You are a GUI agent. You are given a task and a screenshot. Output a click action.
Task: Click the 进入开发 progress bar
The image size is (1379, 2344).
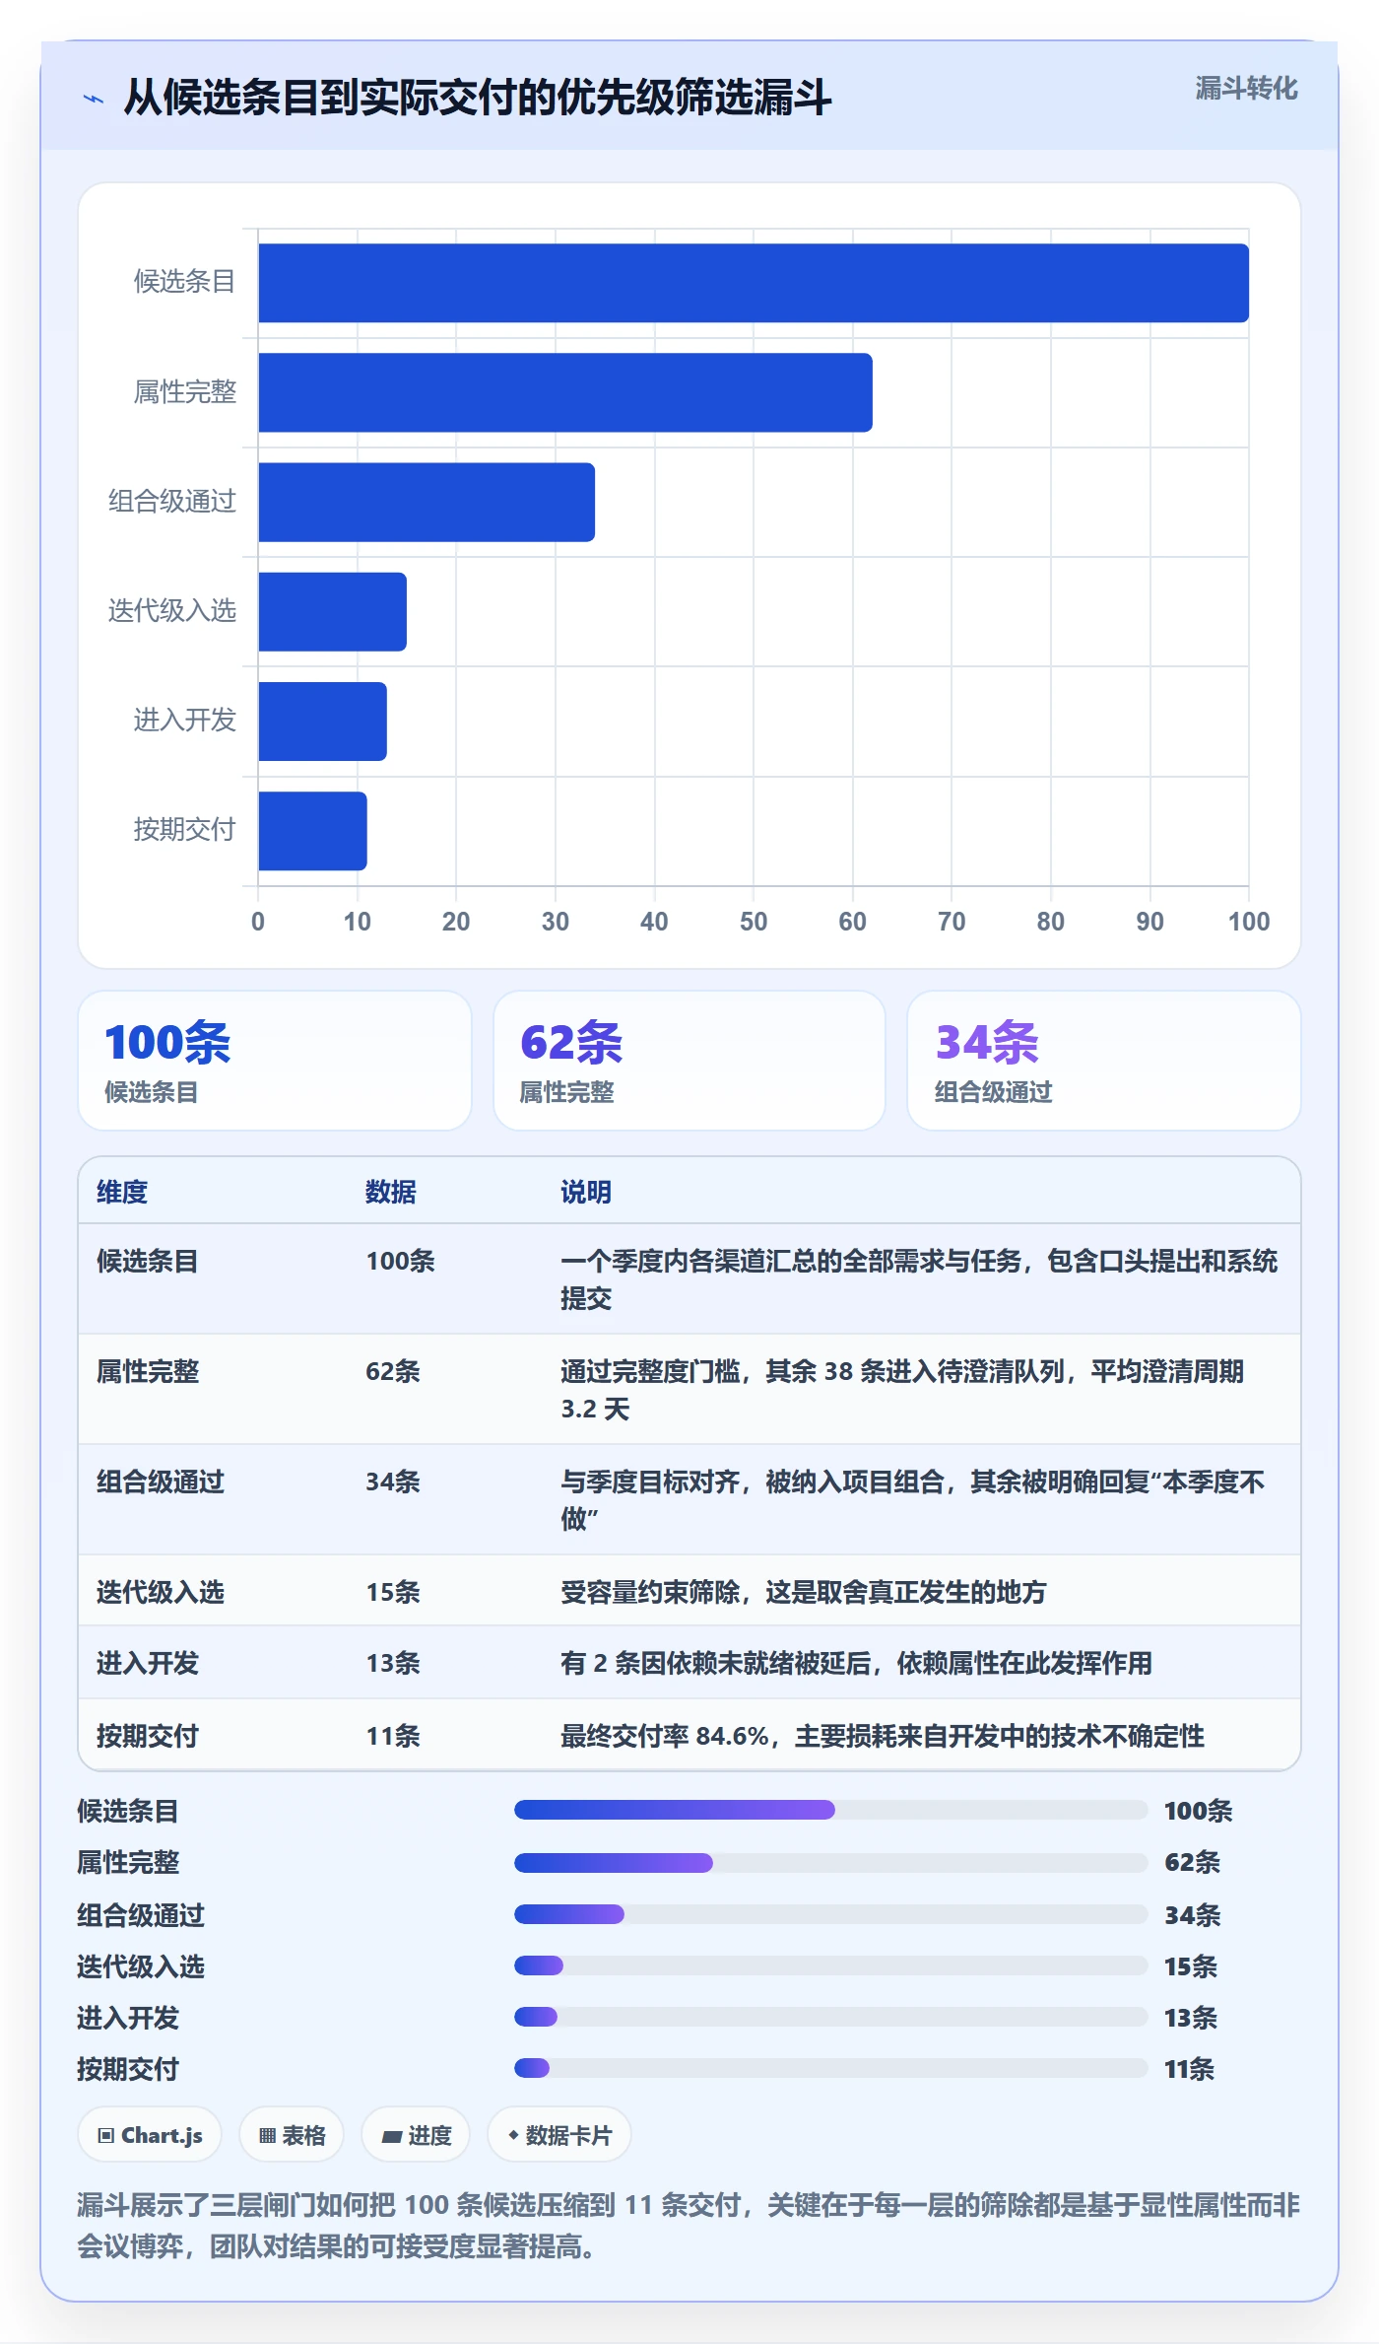(830, 2017)
